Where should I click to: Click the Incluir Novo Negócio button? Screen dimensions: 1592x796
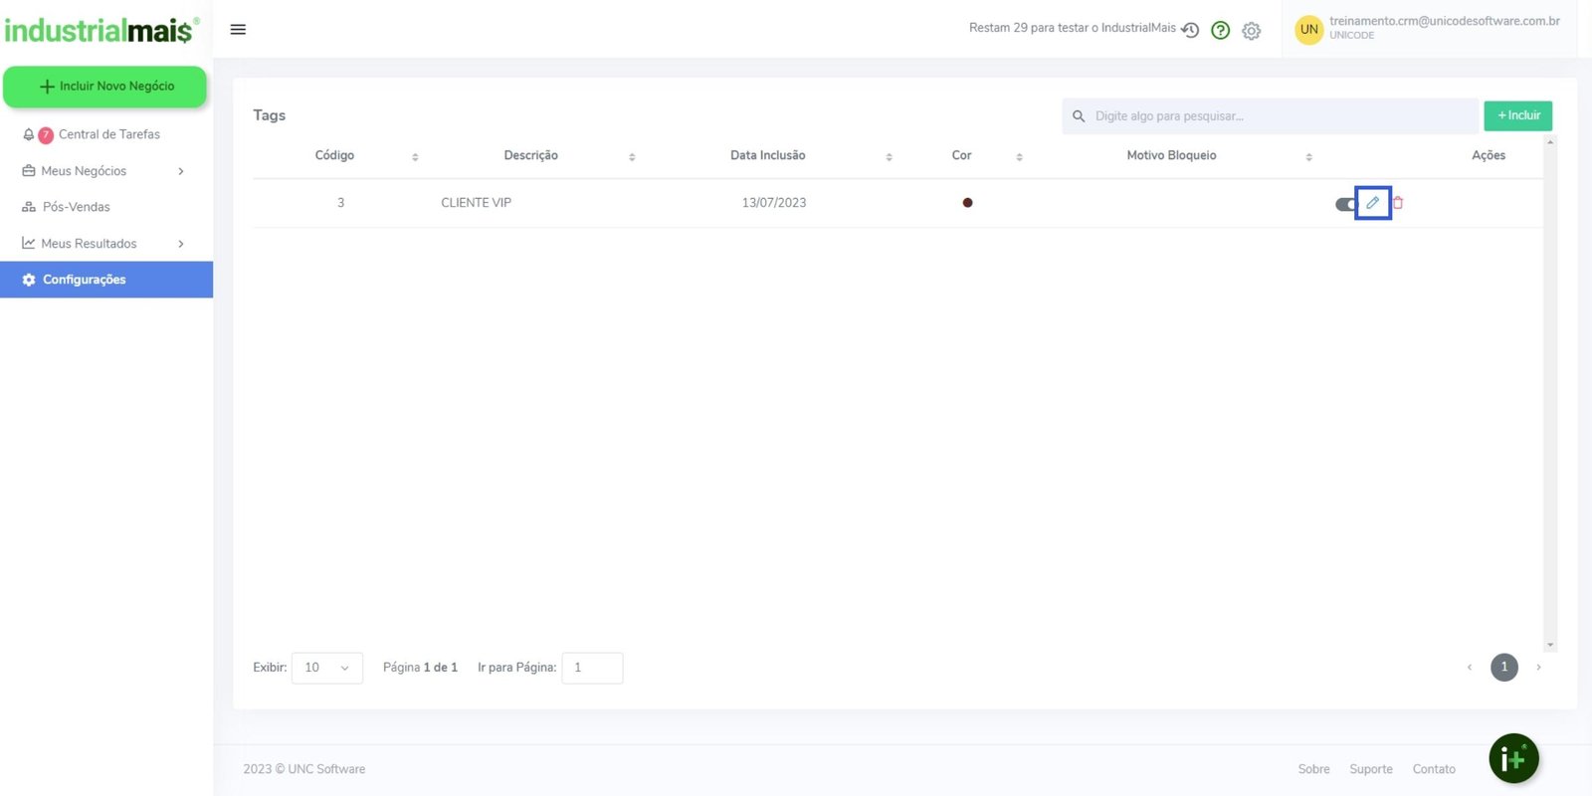click(105, 87)
